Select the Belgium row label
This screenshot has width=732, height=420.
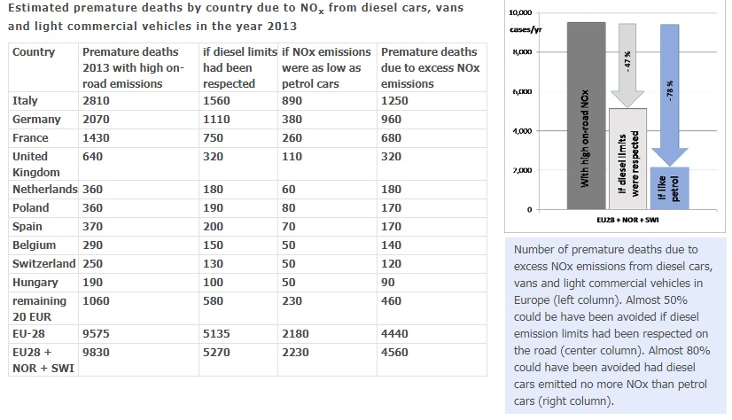(x=34, y=245)
